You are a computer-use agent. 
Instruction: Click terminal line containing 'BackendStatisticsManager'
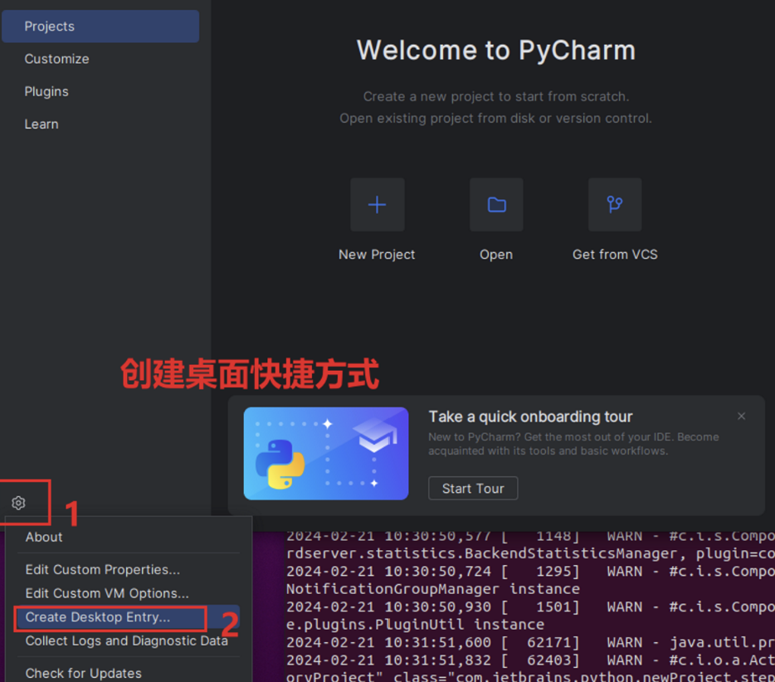pos(530,553)
